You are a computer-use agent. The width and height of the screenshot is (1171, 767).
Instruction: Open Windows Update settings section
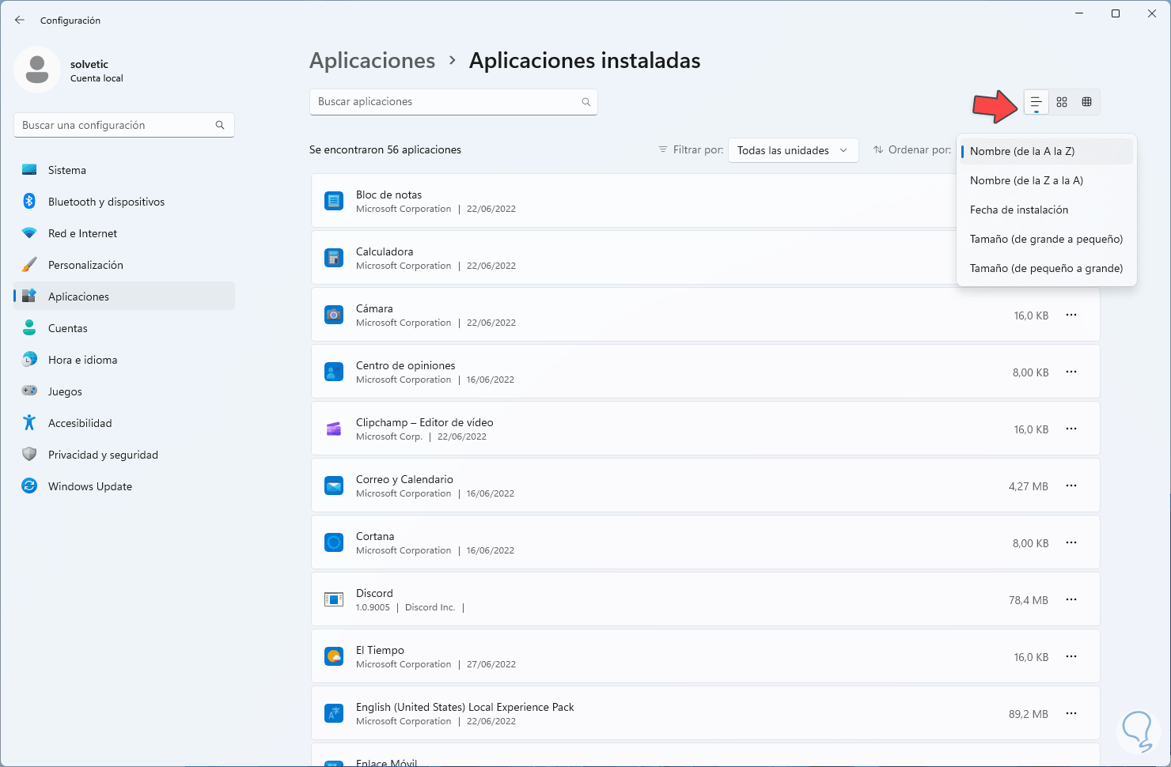pos(90,486)
